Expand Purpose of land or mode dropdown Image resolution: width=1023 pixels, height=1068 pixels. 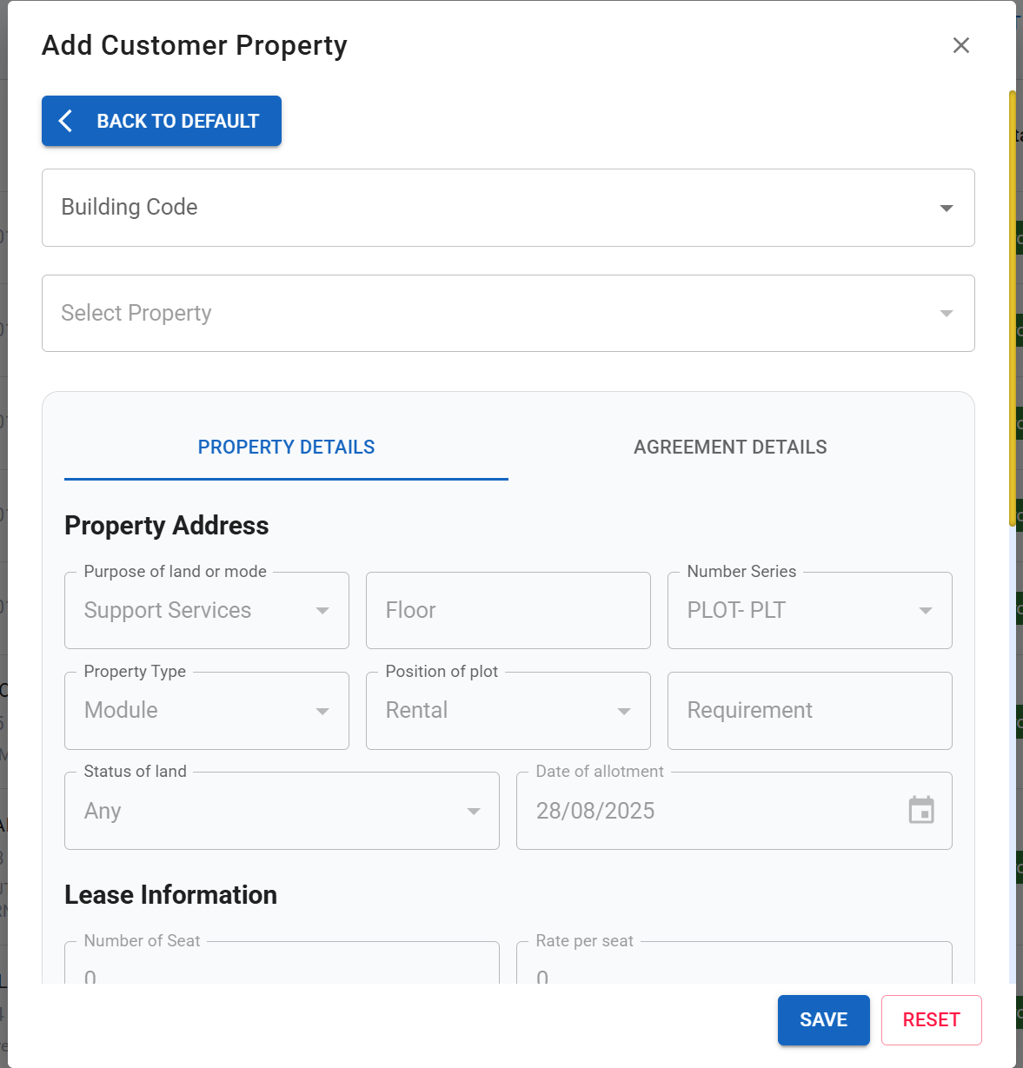322,611
